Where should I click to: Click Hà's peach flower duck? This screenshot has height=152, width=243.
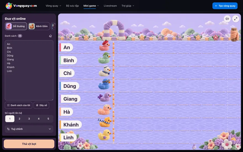pyautogui.click(x=105, y=110)
